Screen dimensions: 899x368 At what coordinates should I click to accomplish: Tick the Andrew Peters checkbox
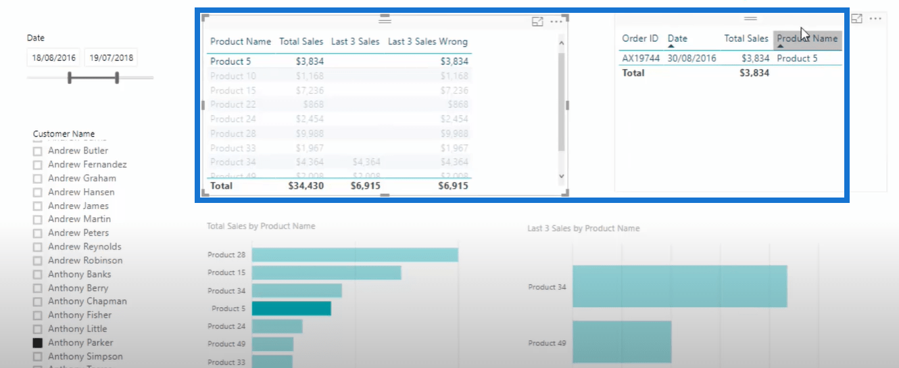38,233
